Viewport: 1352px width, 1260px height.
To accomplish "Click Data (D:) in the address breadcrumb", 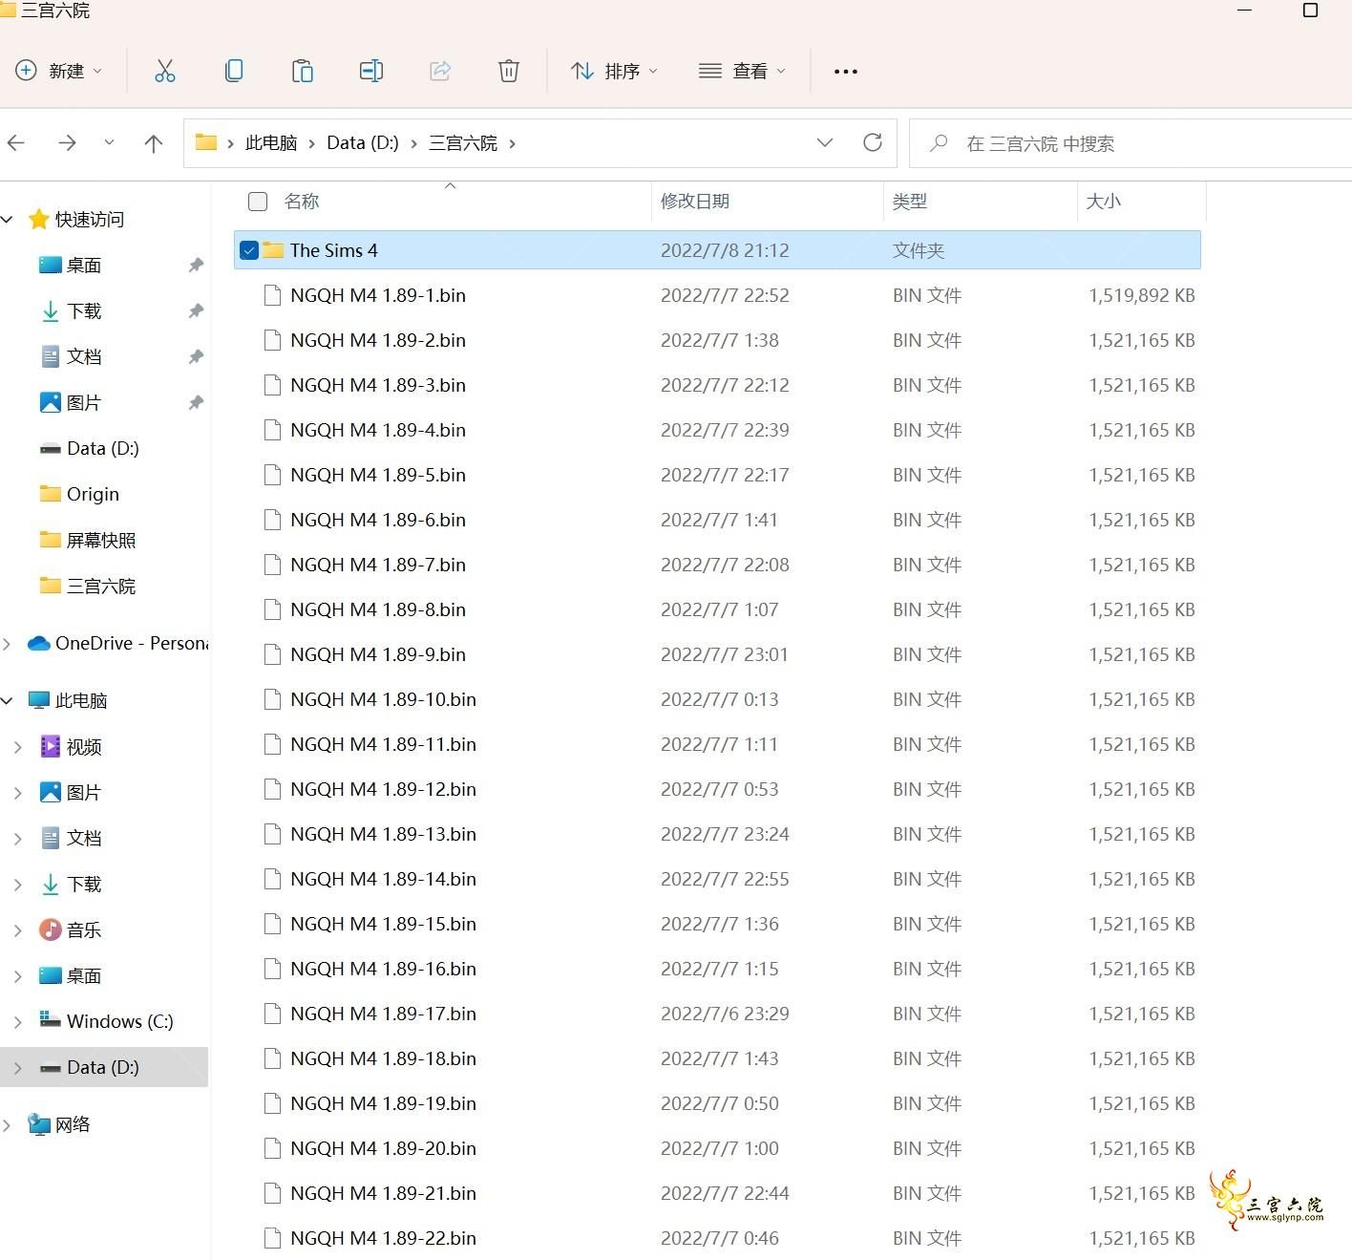I will [x=363, y=143].
